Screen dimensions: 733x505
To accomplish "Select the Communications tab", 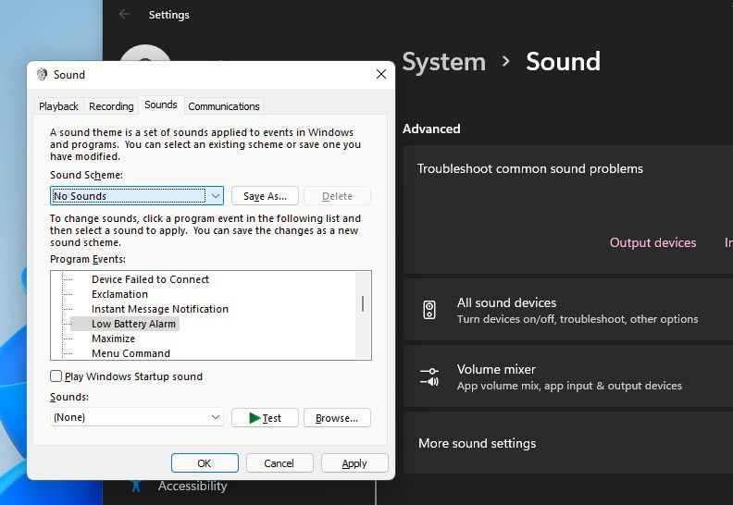I will click(224, 106).
